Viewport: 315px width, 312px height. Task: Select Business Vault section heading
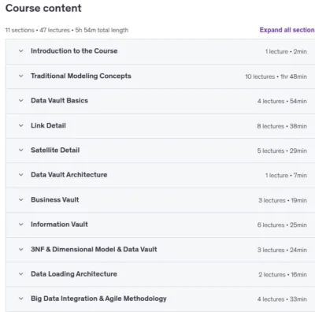pyautogui.click(x=55, y=199)
